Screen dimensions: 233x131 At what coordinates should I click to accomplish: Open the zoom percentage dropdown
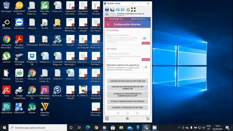[x=110, y=15]
